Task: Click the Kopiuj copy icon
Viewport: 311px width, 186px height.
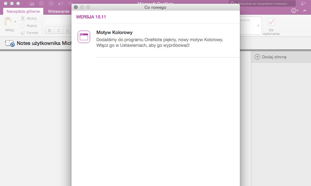Action: pos(23,26)
